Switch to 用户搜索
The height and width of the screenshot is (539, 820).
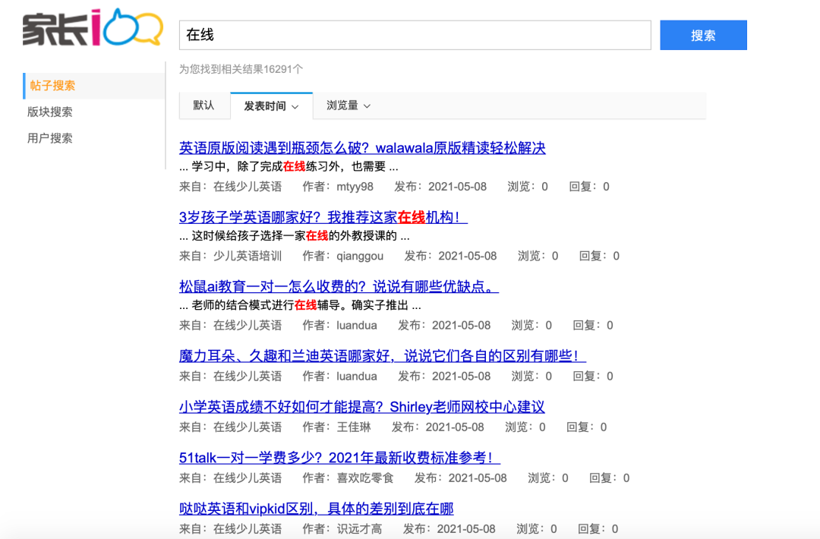point(49,138)
